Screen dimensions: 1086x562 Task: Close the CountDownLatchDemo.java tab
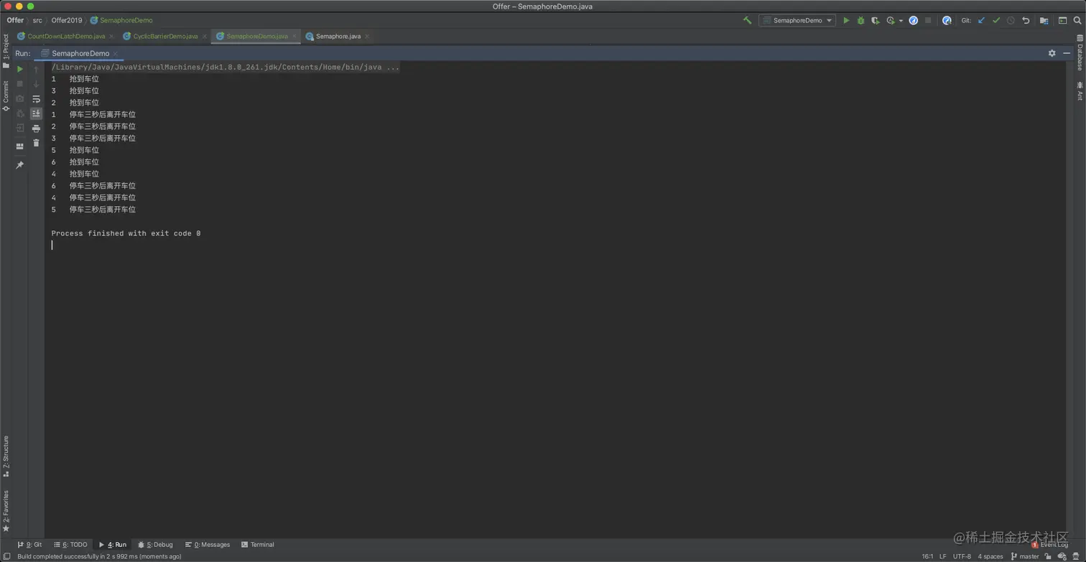[x=111, y=37]
